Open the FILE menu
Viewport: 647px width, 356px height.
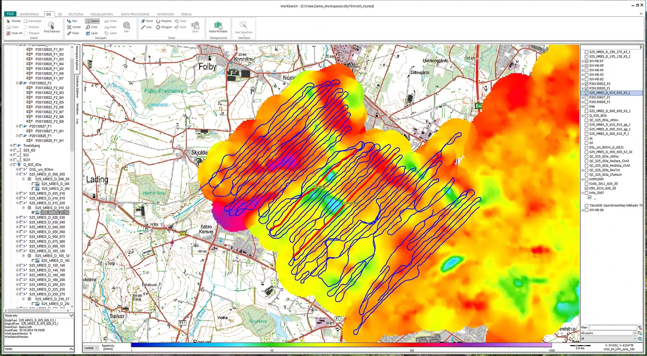click(10, 14)
